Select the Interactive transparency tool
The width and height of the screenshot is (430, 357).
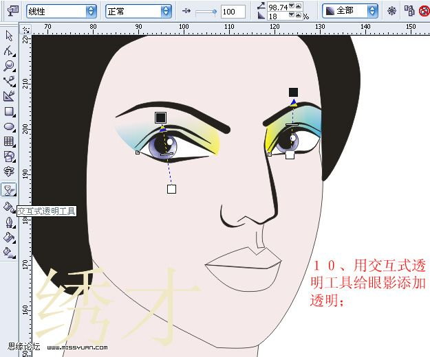click(9, 189)
